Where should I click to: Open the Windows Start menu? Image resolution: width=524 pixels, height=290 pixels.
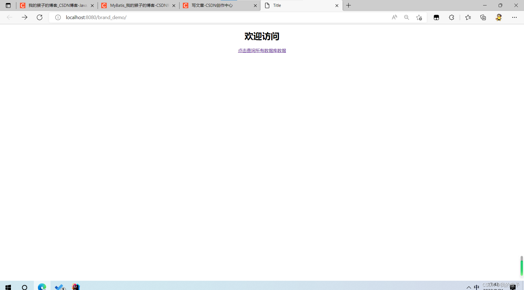coord(8,287)
